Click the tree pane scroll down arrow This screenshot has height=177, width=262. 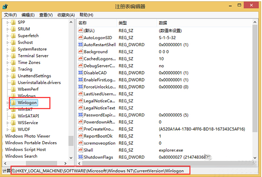[71, 158]
